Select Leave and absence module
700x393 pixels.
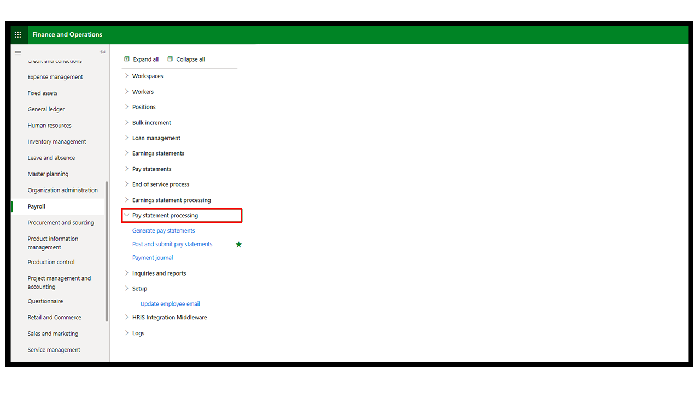(x=51, y=158)
